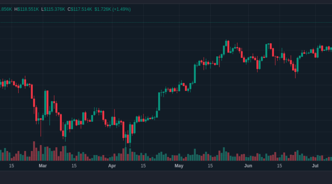332x184 pixels.
Task: Click the 15 label between Mar and Apr
Action: [x=74, y=166]
